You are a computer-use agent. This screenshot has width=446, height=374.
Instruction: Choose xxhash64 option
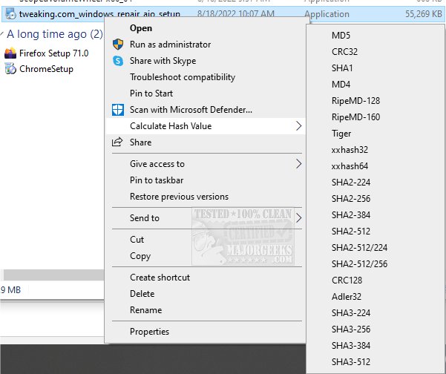click(x=376, y=165)
